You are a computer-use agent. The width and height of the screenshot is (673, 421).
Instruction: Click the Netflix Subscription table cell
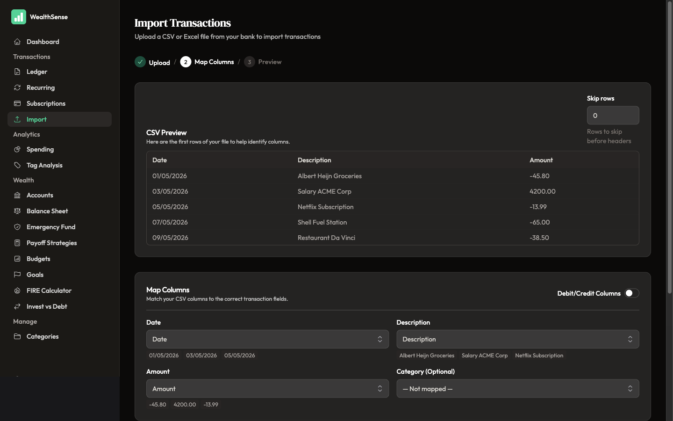pyautogui.click(x=325, y=207)
